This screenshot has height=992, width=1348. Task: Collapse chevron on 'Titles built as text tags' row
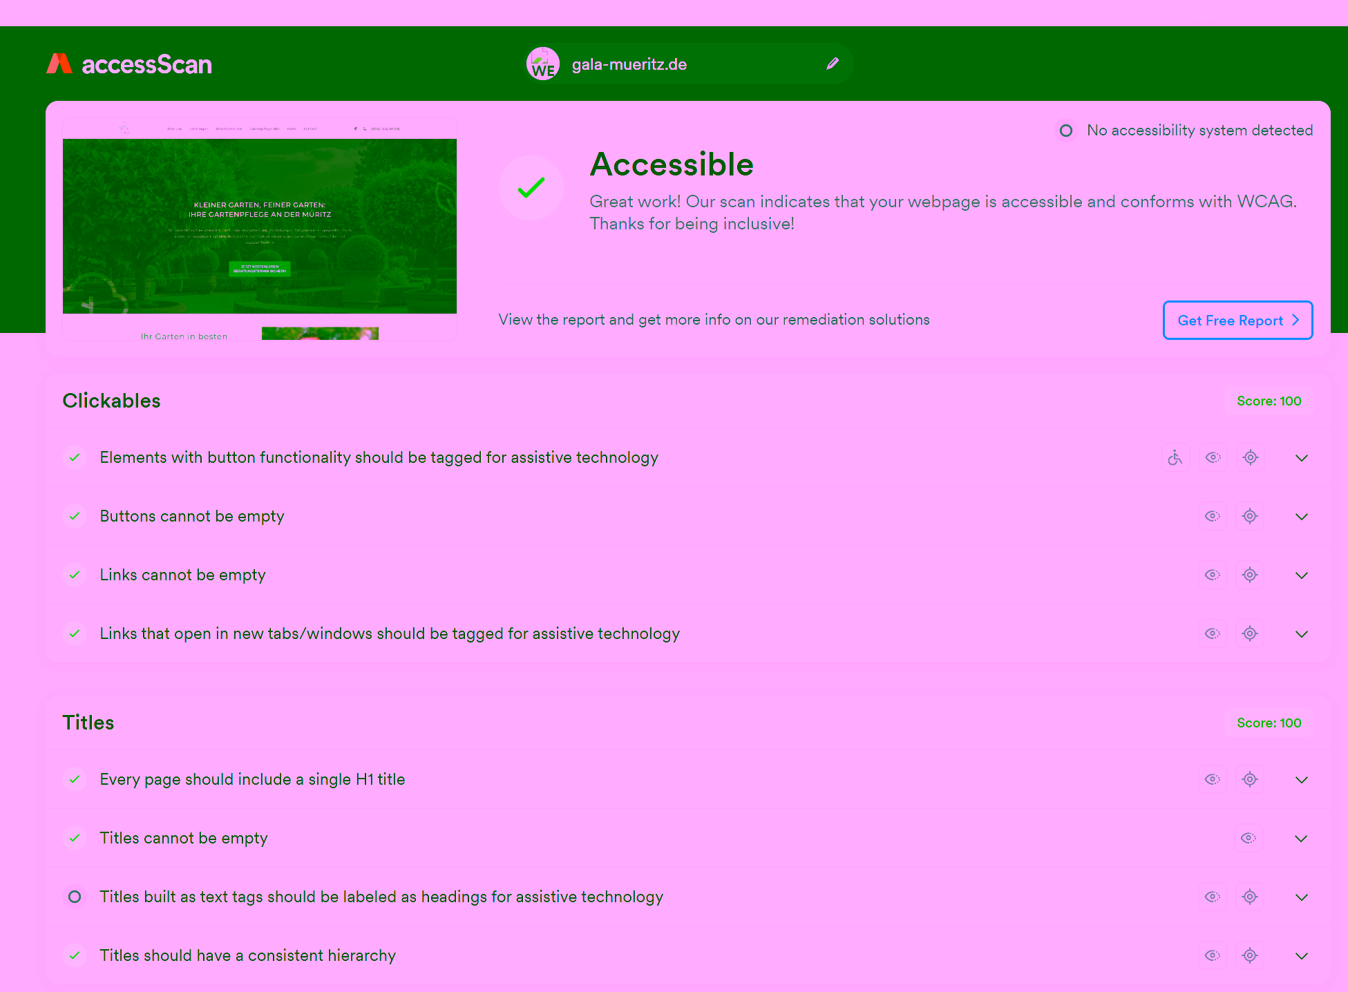[1302, 897]
